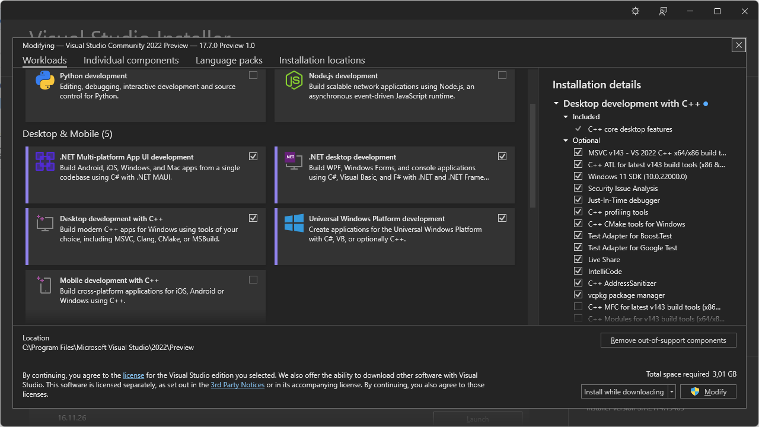This screenshot has height=427, width=759.
Task: Open the installer settings gear
Action: tap(634, 11)
